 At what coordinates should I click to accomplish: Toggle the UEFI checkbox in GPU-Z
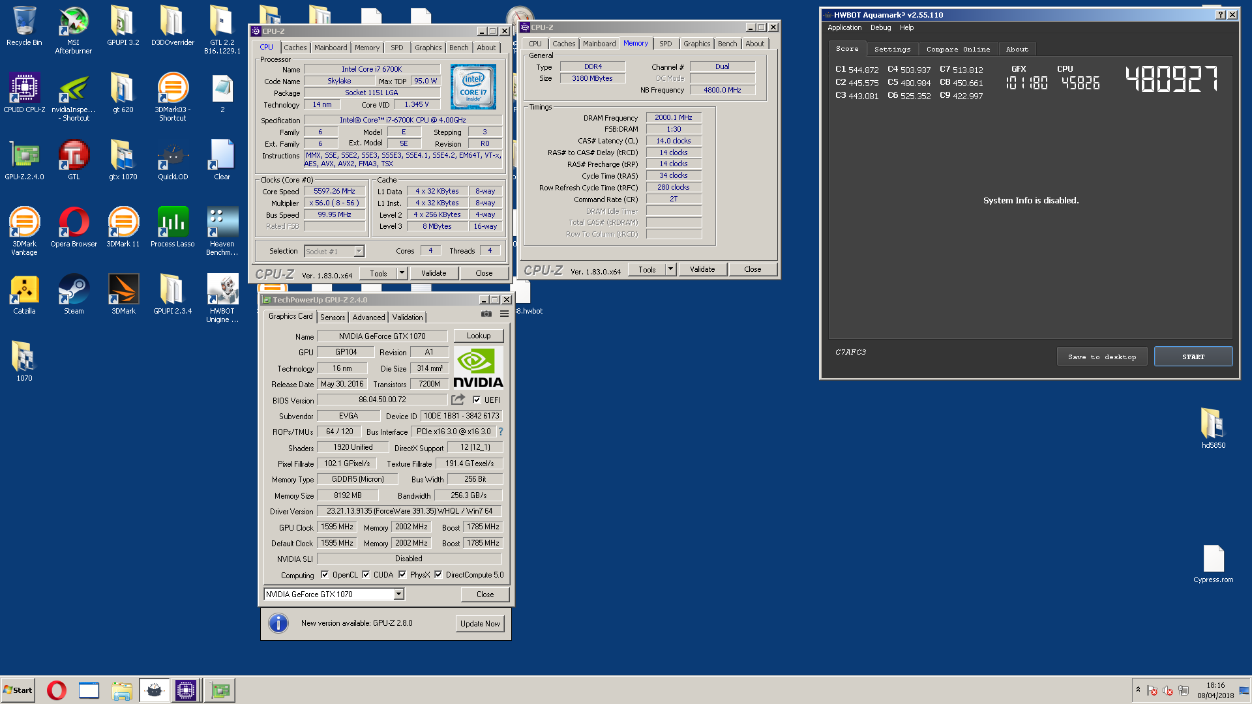coord(477,400)
